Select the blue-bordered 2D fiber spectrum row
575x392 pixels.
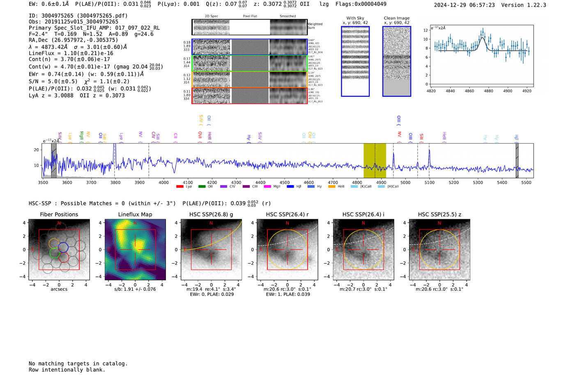(x=249, y=47)
